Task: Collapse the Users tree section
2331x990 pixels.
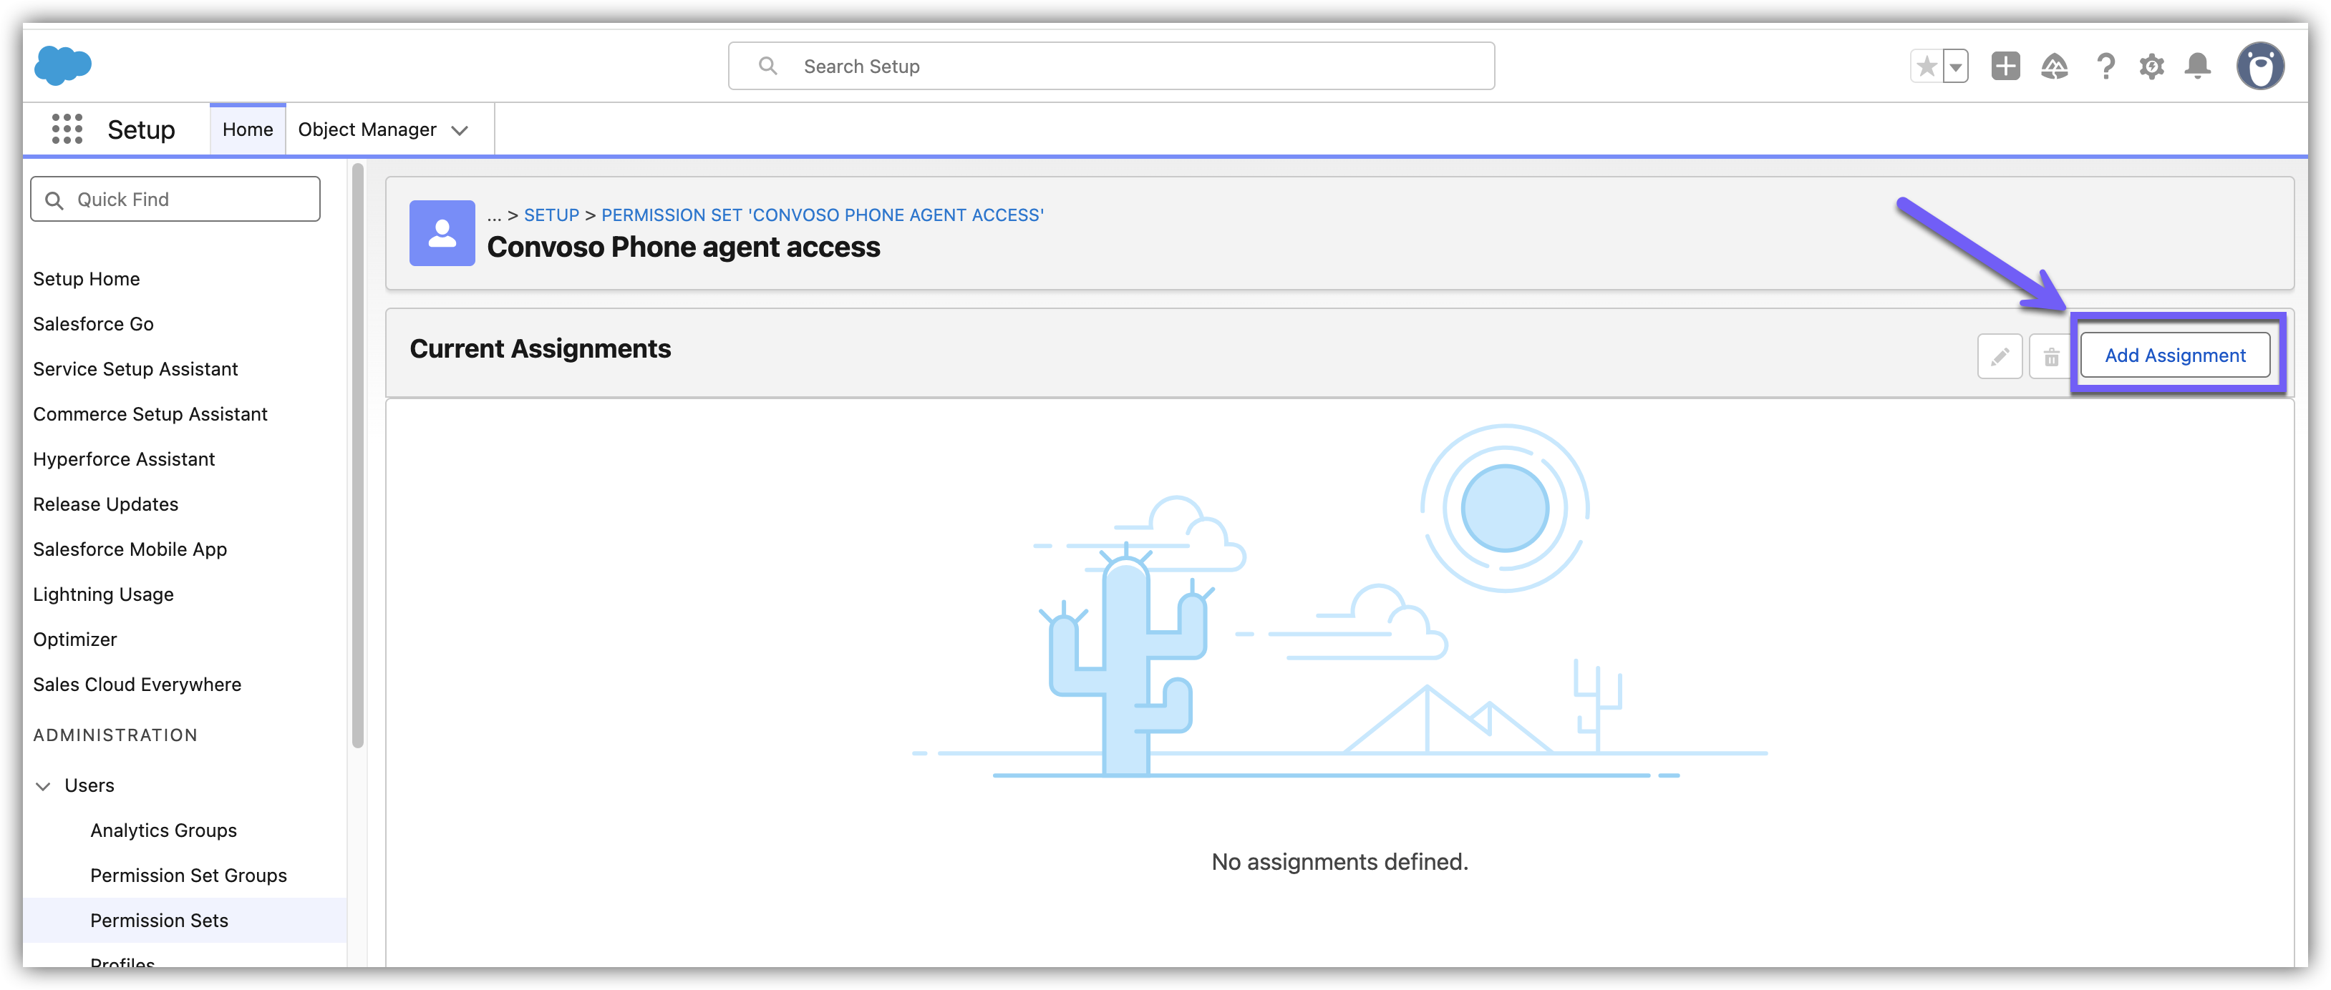Action: coord(42,785)
